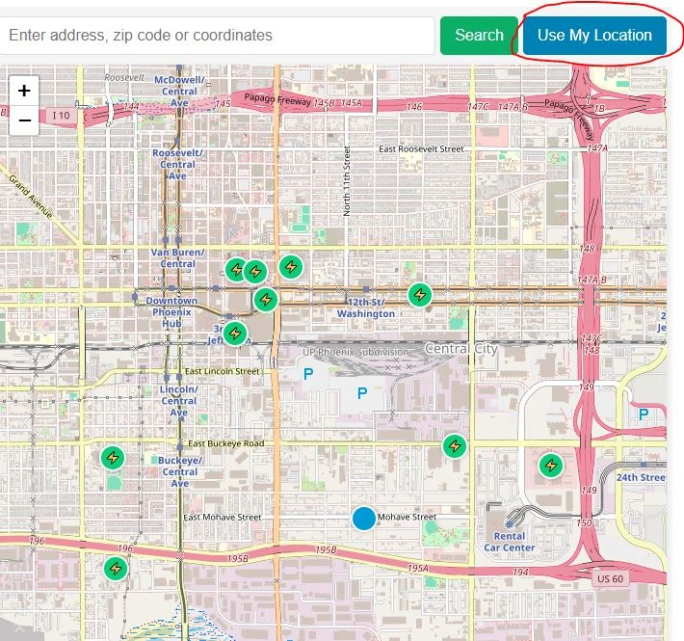Open charging marker left of Buckeye/Central Ave
This screenshot has height=641, width=684.
pyautogui.click(x=113, y=457)
